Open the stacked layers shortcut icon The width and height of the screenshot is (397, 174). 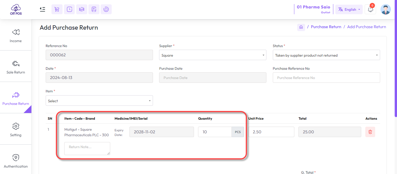click(x=82, y=9)
